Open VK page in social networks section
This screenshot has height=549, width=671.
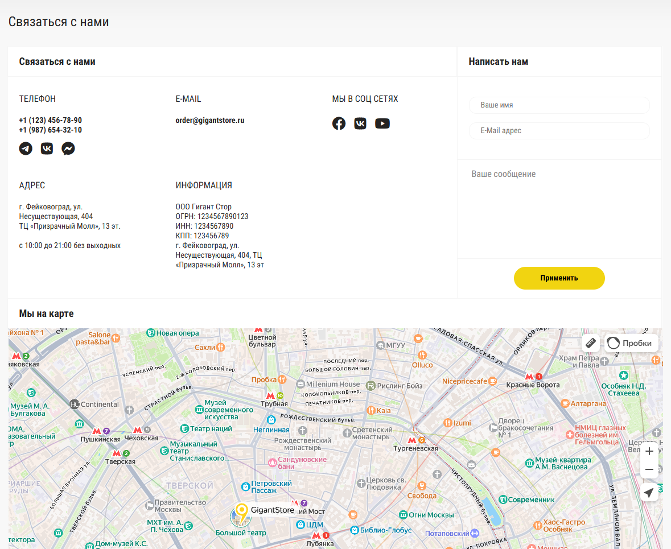pos(360,123)
